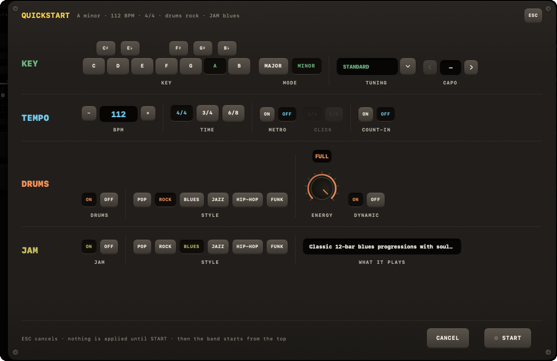Turn dynamic drums ON
The height and width of the screenshot is (361, 557).
tap(355, 199)
